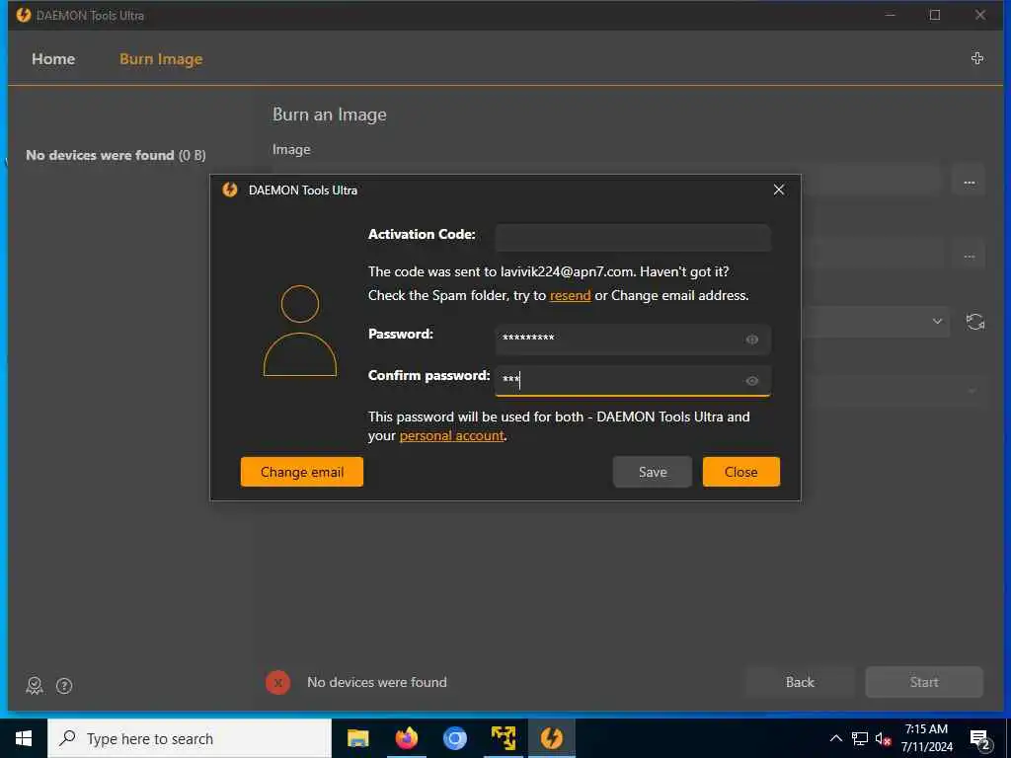Open the personal account link
Image resolution: width=1011 pixels, height=758 pixels.
coord(451,435)
